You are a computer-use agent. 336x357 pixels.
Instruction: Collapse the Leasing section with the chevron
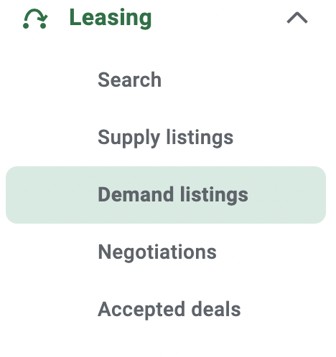[x=297, y=18]
